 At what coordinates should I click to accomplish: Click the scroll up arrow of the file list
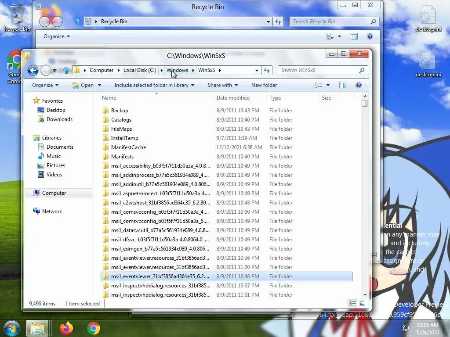pyautogui.click(x=365, y=96)
